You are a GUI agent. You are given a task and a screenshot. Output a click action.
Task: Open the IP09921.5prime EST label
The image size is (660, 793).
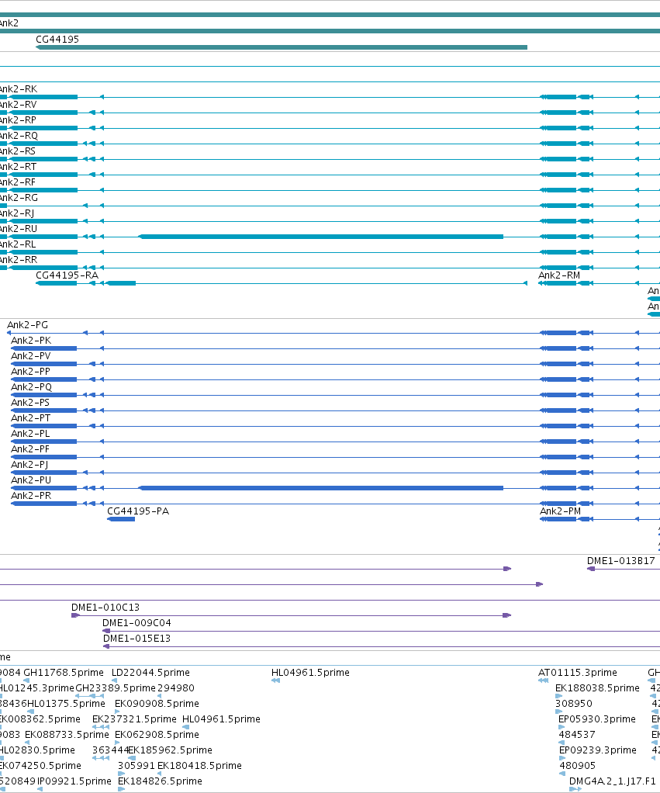click(x=74, y=781)
